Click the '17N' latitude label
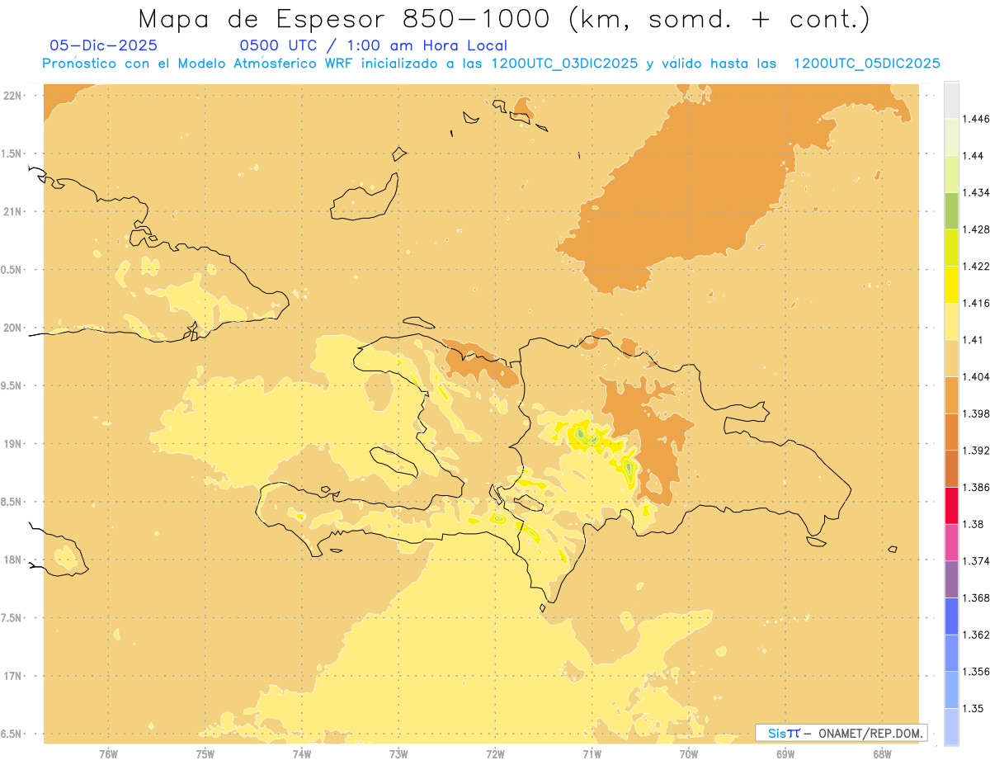Image resolution: width=990 pixels, height=765 pixels. pyautogui.click(x=13, y=676)
